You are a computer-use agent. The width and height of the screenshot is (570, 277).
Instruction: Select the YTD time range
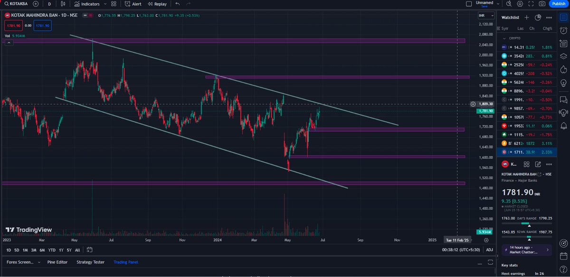tap(52, 250)
